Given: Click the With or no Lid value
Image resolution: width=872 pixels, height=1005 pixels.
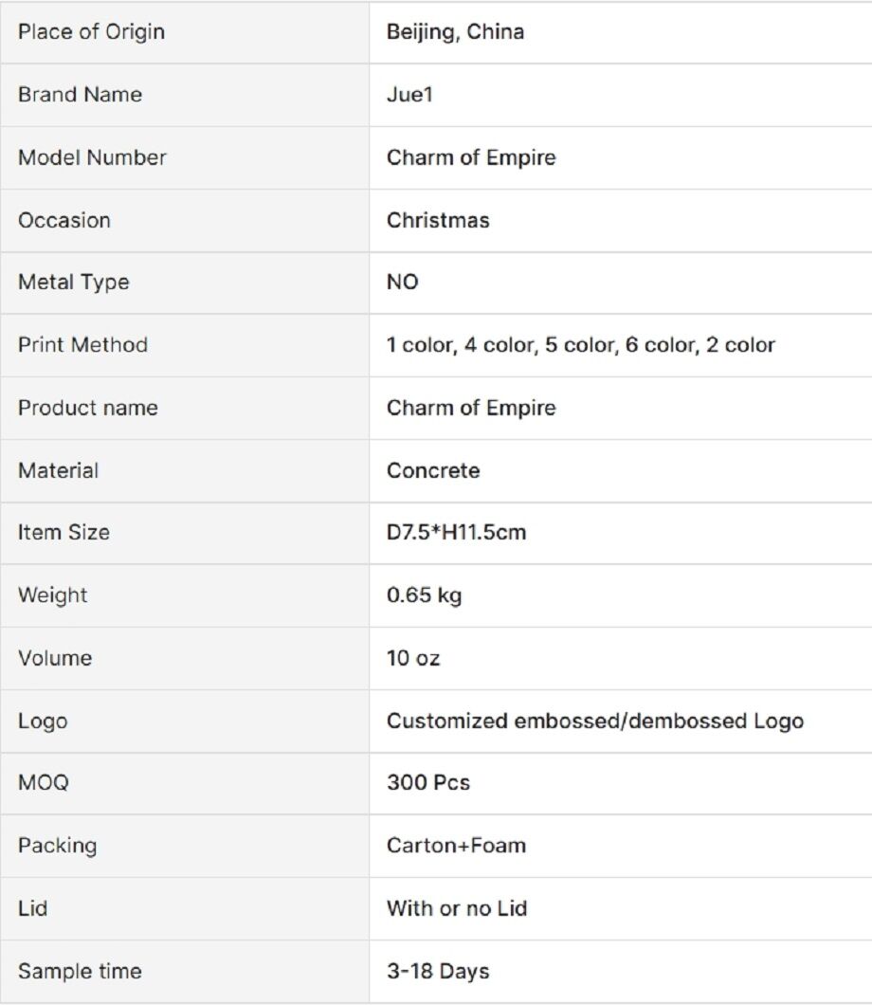Looking at the screenshot, I should coord(457,908).
